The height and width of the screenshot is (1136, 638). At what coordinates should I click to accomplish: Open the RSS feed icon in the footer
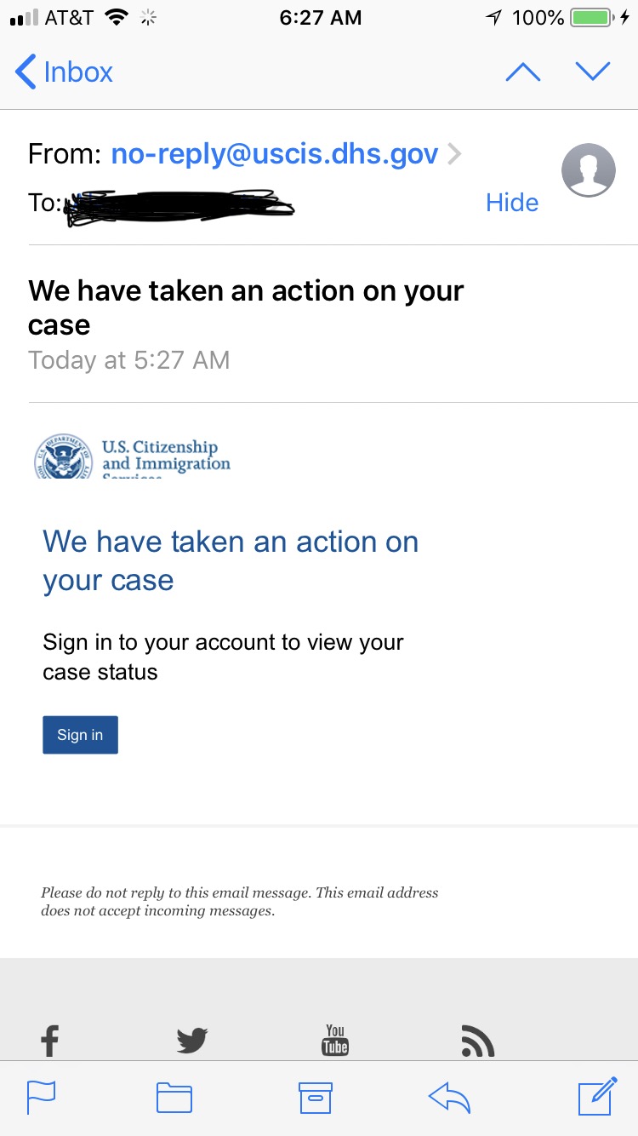pos(477,1041)
